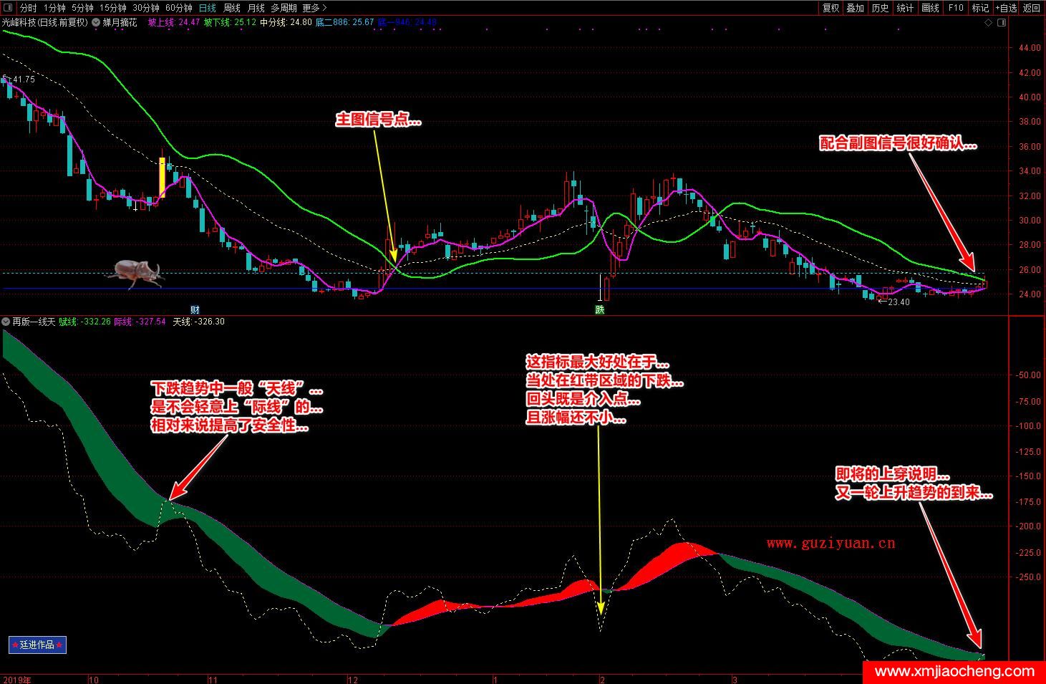Click the diamond icon near price axis
This screenshot has width=1046, height=684.
[989, 23]
